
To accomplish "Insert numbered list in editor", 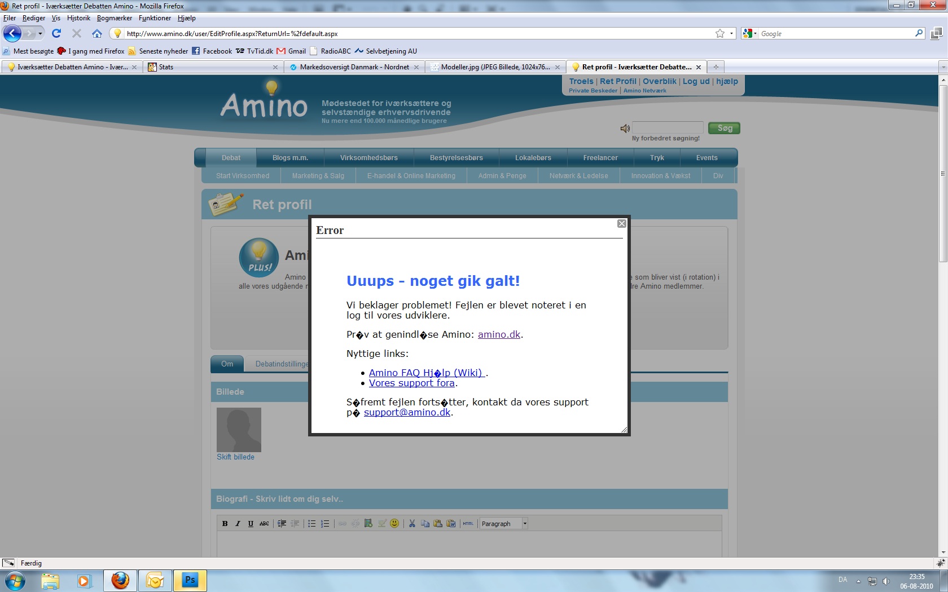I will (325, 523).
